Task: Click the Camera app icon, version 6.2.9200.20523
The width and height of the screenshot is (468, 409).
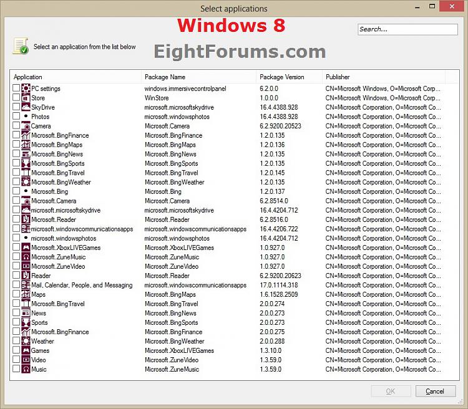Action: pos(26,125)
